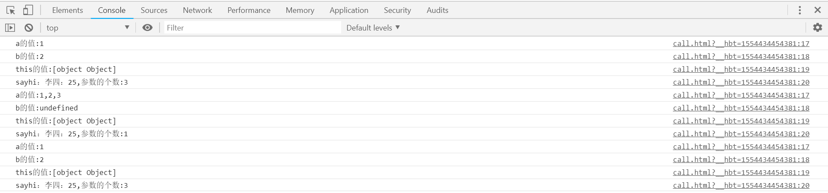Open source link for first a的值:1 log
This screenshot has height=193, width=828.
click(741, 43)
